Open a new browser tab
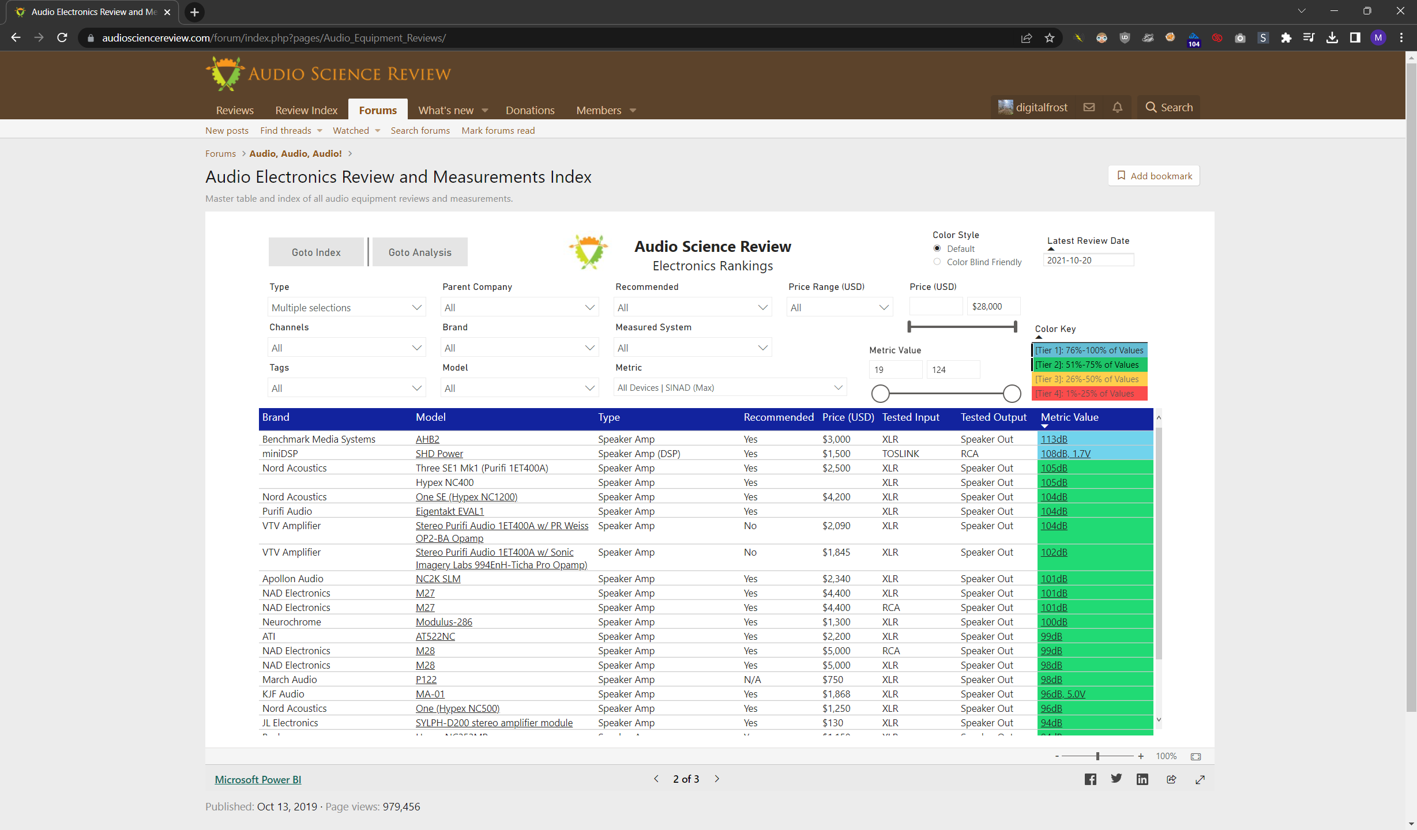Viewport: 1417px width, 830px height. (195, 12)
